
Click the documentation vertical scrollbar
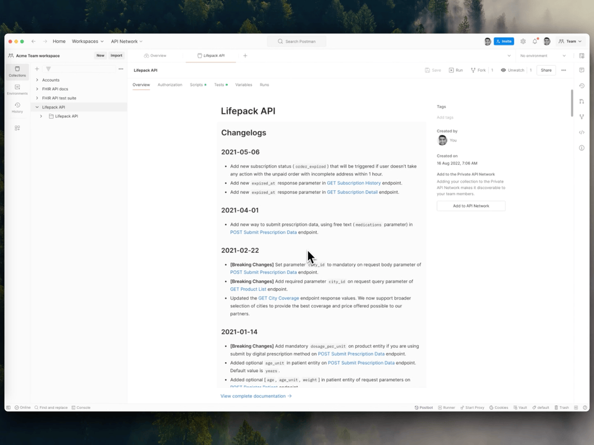point(572,103)
